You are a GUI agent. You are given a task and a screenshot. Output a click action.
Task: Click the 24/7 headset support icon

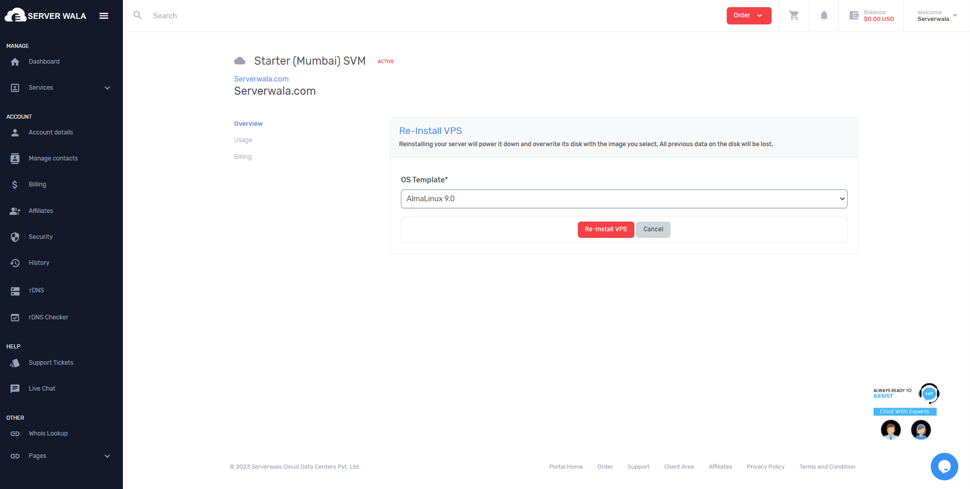point(929,393)
